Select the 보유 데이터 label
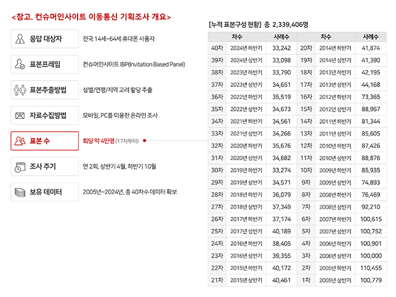 [46, 192]
